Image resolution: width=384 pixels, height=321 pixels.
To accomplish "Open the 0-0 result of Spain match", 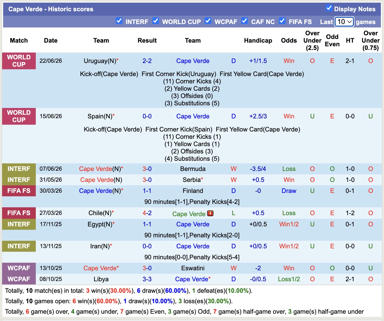I will coord(147,116).
